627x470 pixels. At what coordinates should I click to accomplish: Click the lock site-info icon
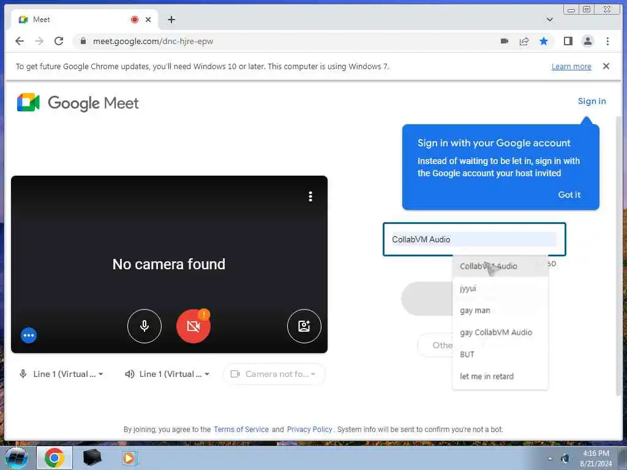point(83,41)
